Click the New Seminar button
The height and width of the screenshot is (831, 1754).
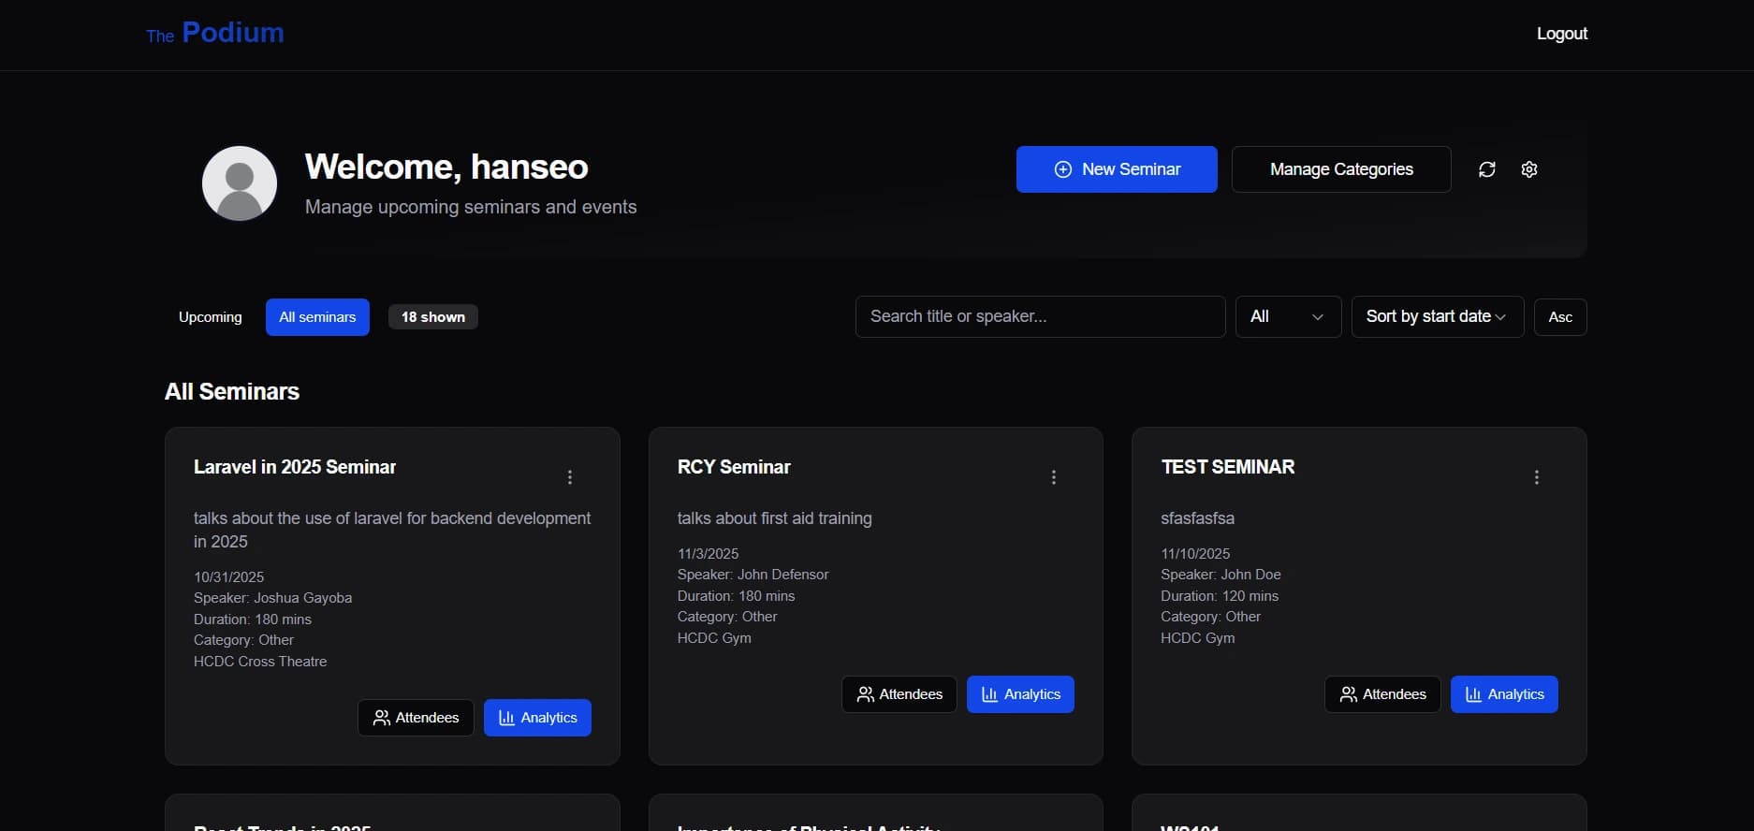click(1117, 169)
